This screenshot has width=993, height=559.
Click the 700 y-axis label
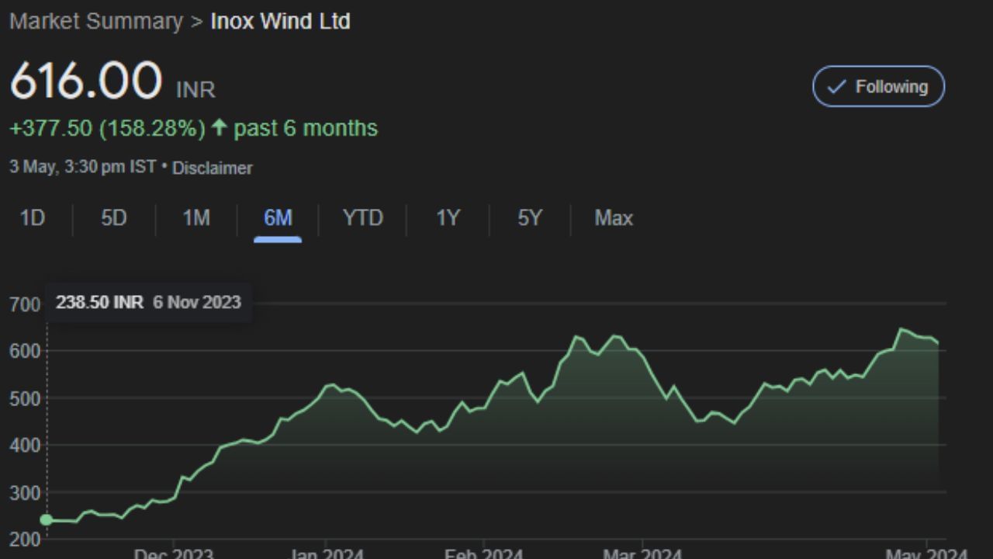pos(25,305)
